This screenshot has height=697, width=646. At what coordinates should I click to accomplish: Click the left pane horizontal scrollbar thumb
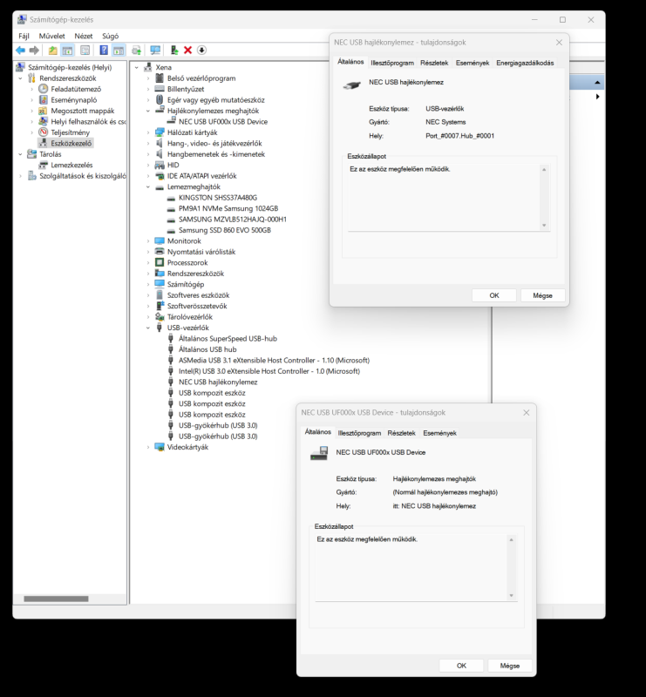click(x=56, y=599)
